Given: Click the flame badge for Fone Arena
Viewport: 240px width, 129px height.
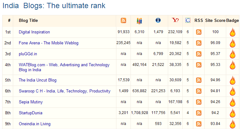Looking at the screenshot, I should coord(232,43).
